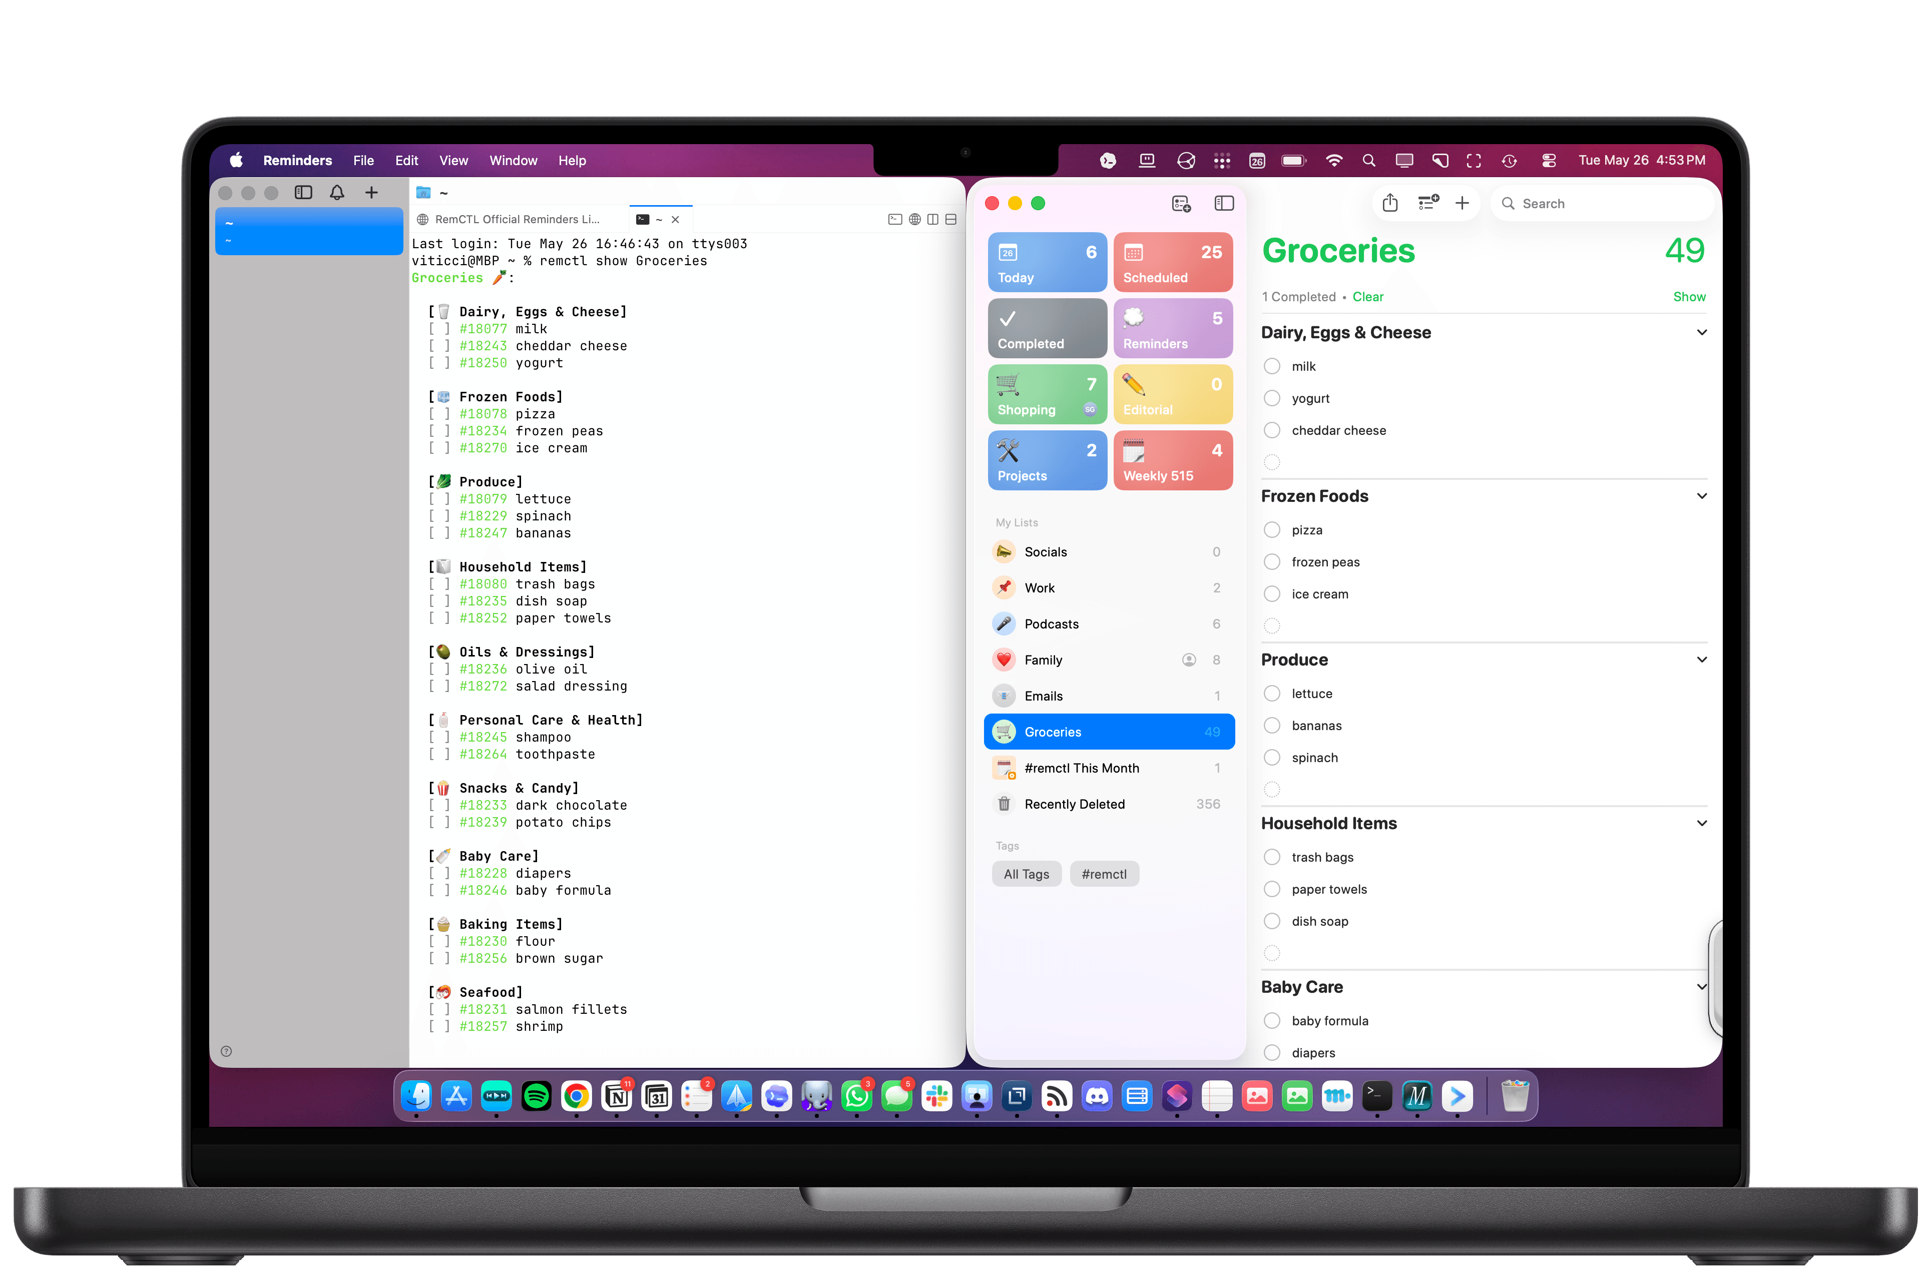Image resolution: width=1932 pixels, height=1271 pixels.
Task: Share the Groceries list via share icon
Action: tap(1390, 203)
